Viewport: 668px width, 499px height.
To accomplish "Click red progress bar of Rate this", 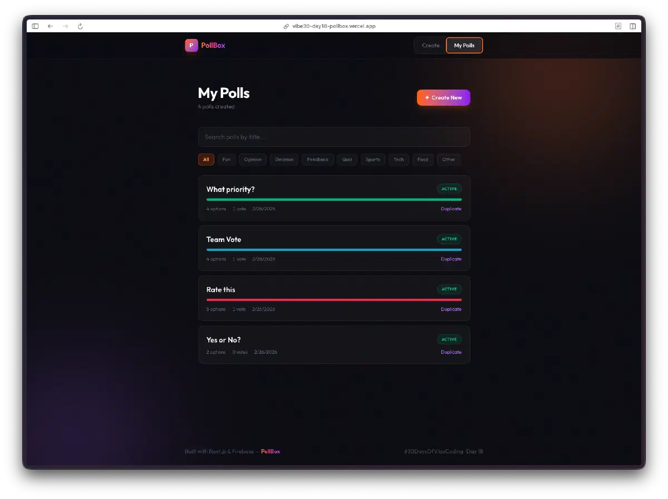I will (x=334, y=300).
